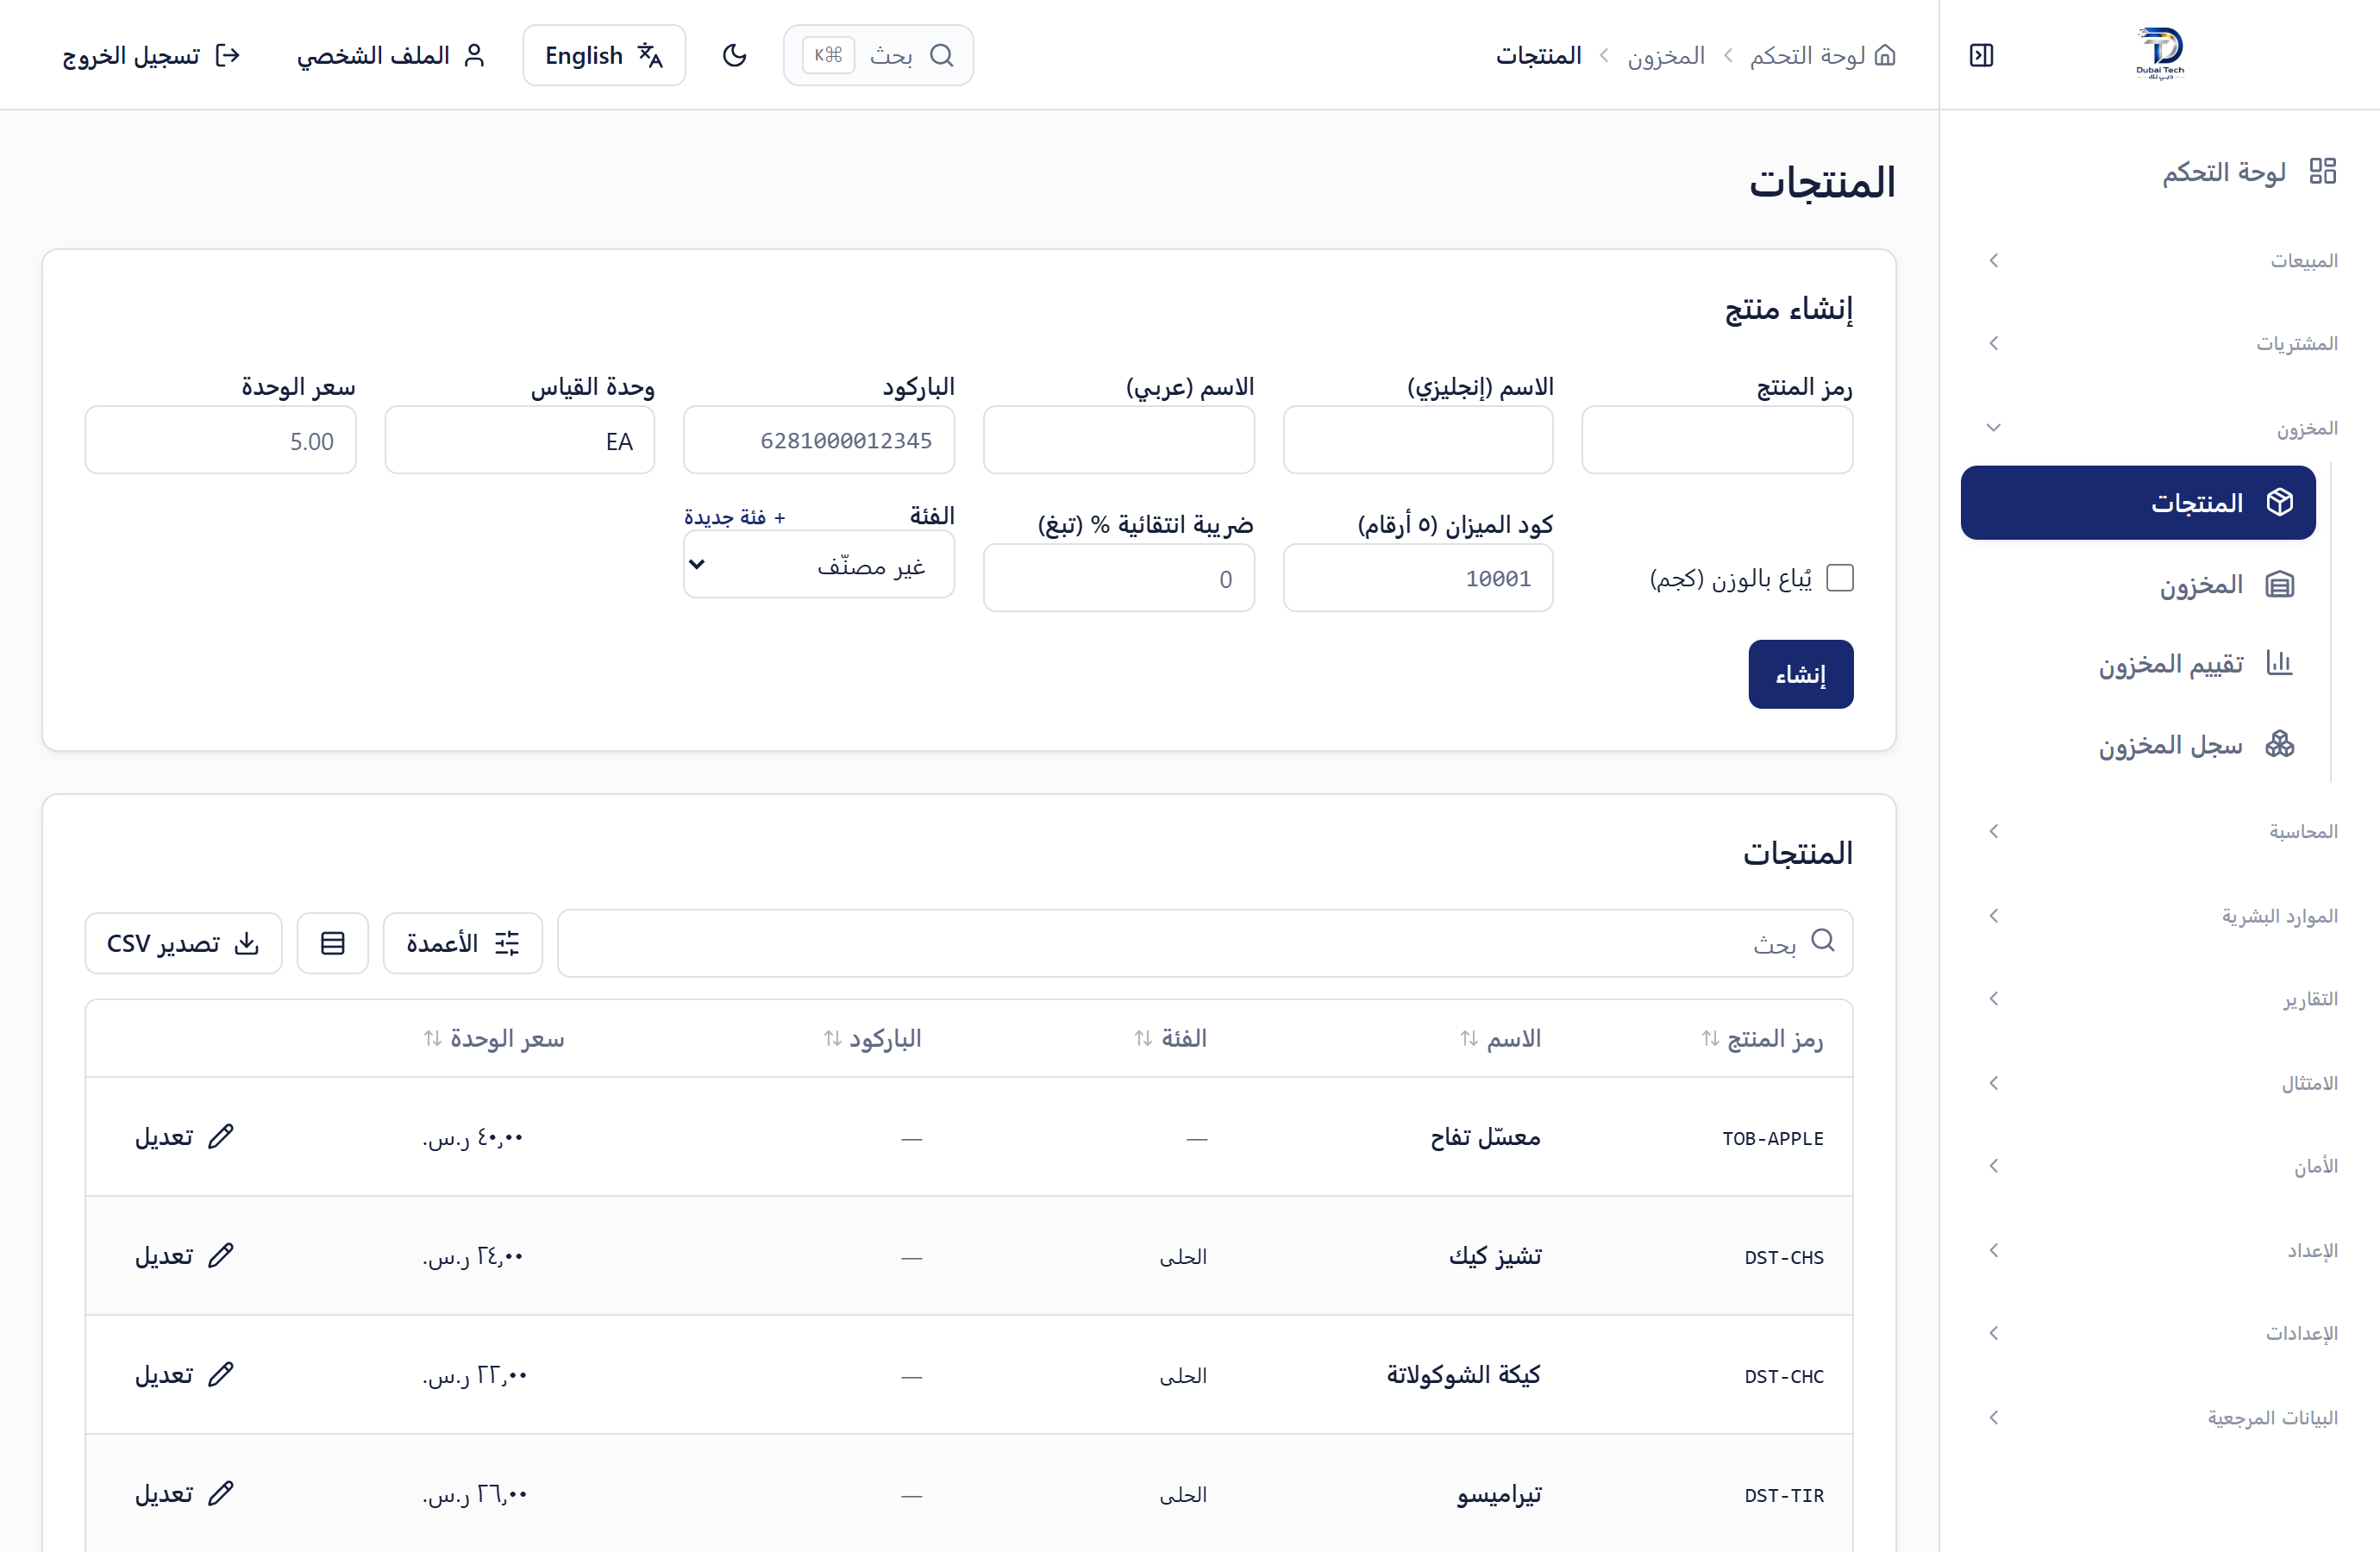Switch language with English button
The height and width of the screenshot is (1552, 2380).
(x=604, y=55)
